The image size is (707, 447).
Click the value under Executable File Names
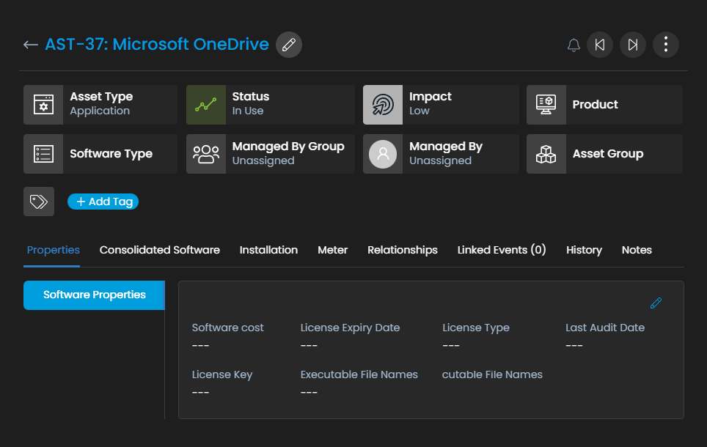pos(309,393)
